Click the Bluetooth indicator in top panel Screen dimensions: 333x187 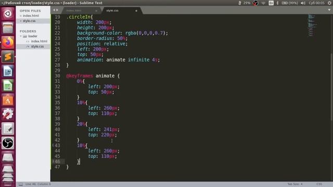277,3
